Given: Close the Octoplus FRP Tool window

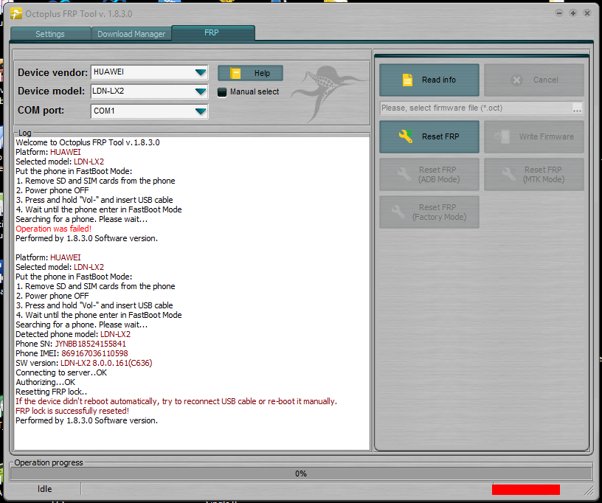Looking at the screenshot, I should pos(587,13).
